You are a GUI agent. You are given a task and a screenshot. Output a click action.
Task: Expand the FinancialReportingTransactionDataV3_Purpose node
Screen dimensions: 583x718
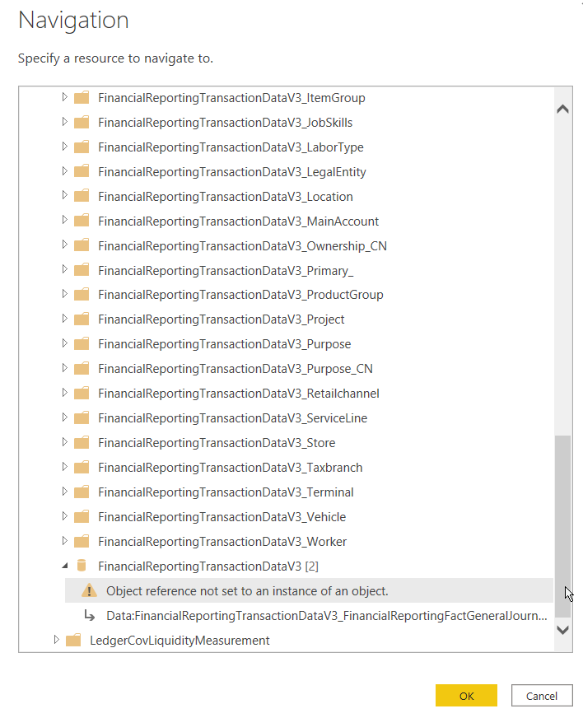click(64, 343)
